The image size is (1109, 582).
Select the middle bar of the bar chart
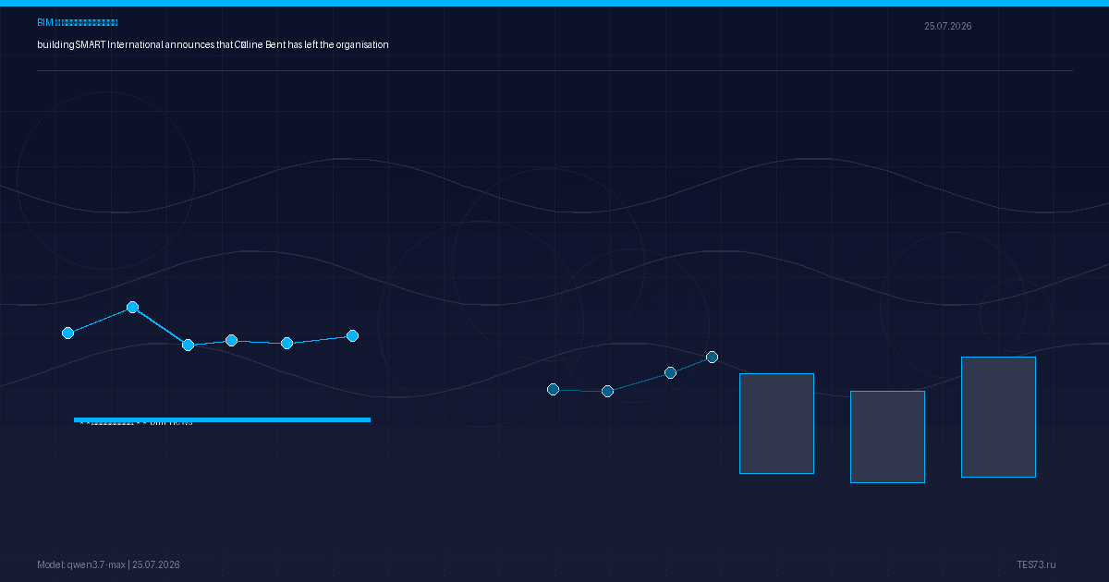887,436
